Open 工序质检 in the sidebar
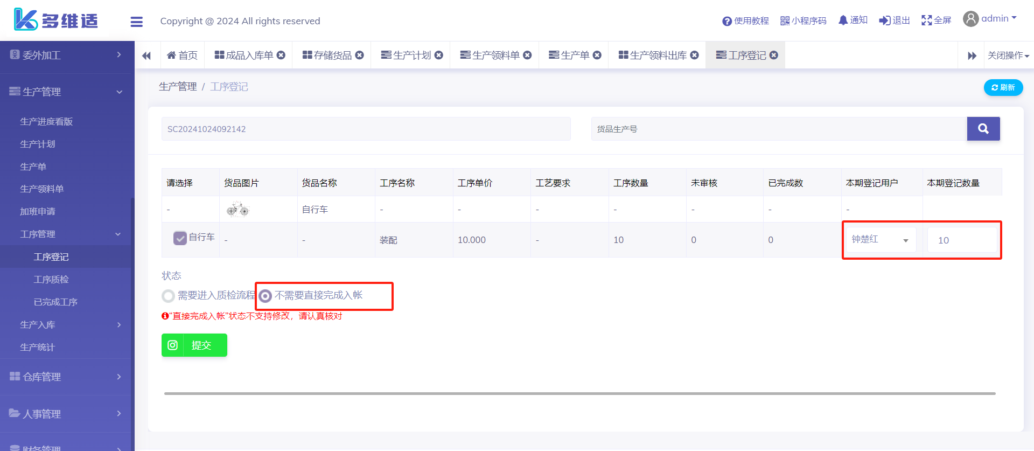The height and width of the screenshot is (451, 1034). tap(51, 279)
